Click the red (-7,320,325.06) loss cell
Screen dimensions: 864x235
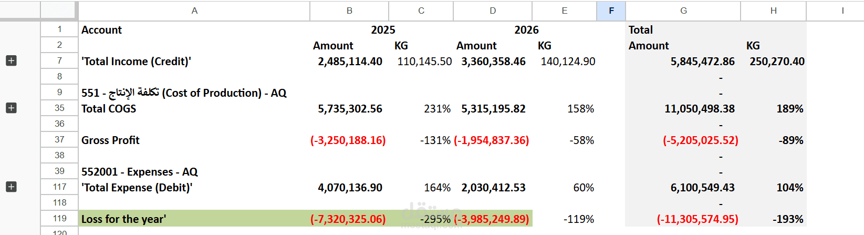click(x=349, y=219)
